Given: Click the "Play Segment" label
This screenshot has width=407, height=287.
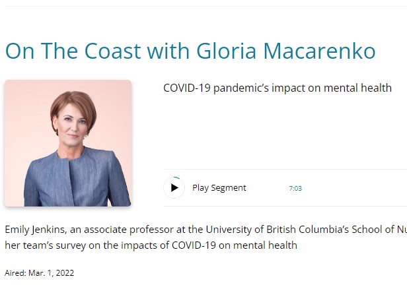Looking at the screenshot, I should click(219, 188).
